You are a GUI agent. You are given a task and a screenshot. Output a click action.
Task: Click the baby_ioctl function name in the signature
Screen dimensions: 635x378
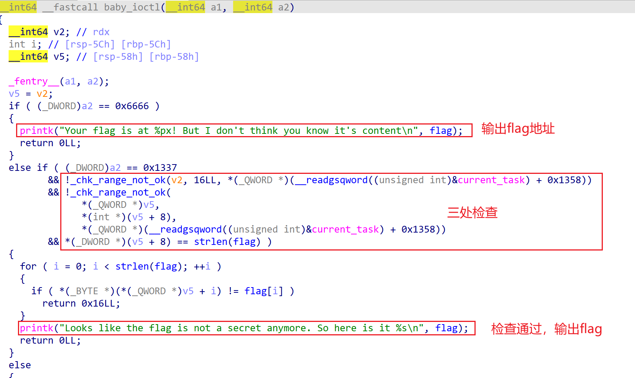click(132, 7)
